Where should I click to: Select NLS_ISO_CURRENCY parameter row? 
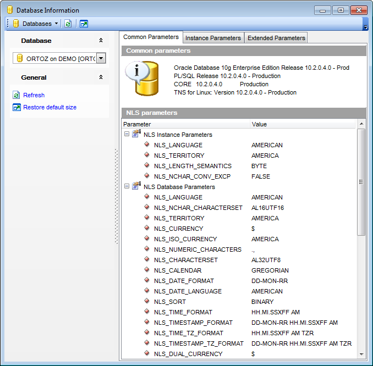tap(238, 239)
